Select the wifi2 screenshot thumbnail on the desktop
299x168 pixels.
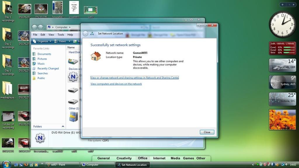[x=91, y=12]
